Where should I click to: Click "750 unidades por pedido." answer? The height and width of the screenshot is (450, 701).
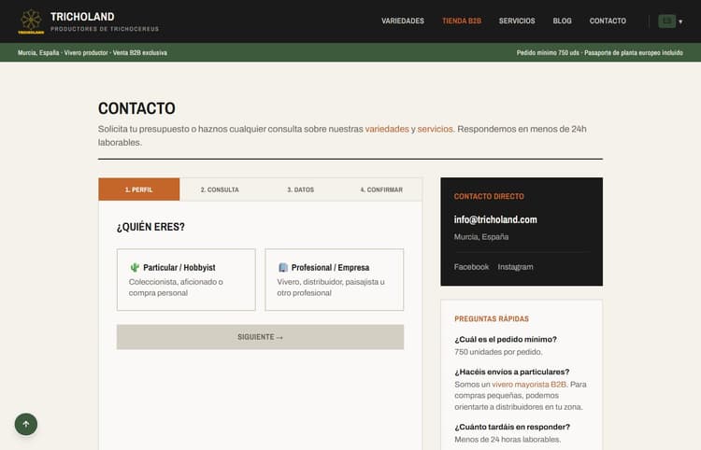coord(498,352)
